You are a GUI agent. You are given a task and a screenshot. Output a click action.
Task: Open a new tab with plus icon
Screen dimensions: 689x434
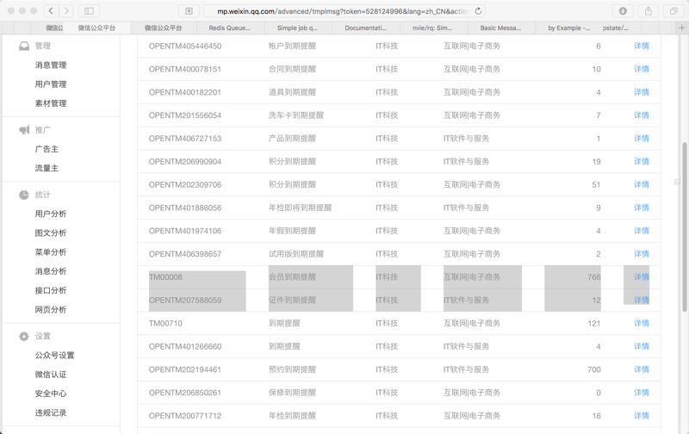(x=681, y=28)
